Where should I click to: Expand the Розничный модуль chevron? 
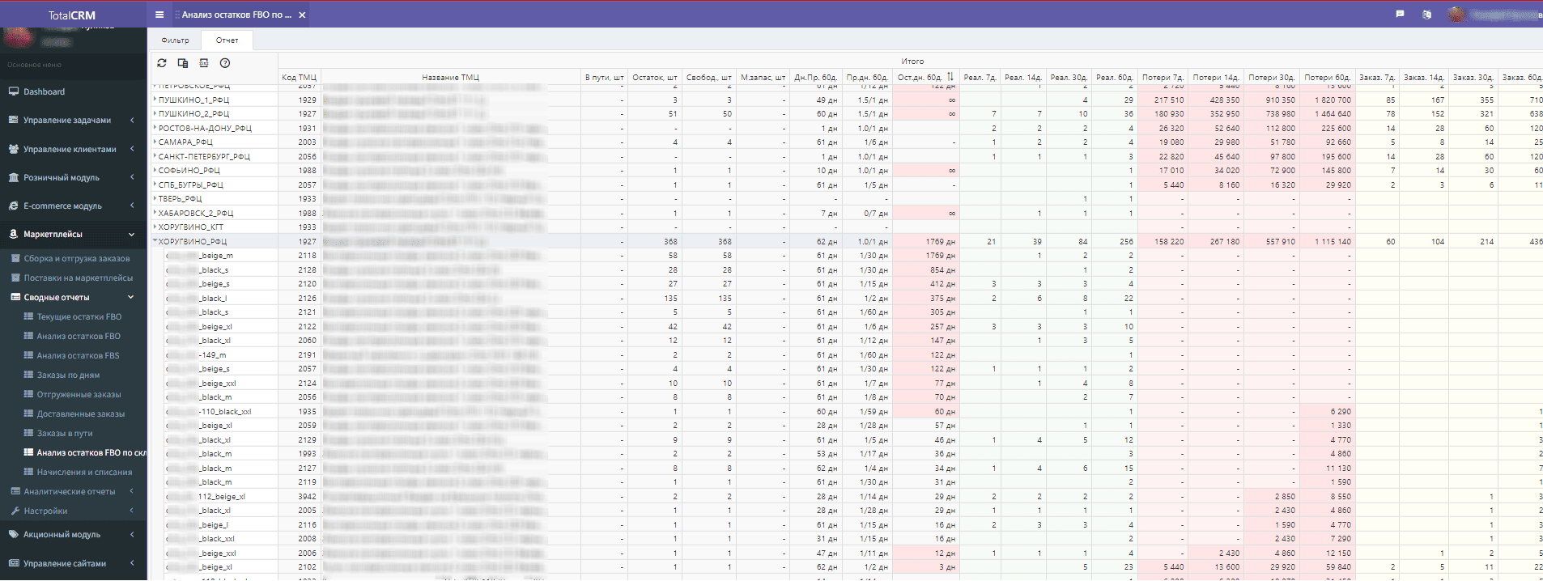pyautogui.click(x=132, y=177)
